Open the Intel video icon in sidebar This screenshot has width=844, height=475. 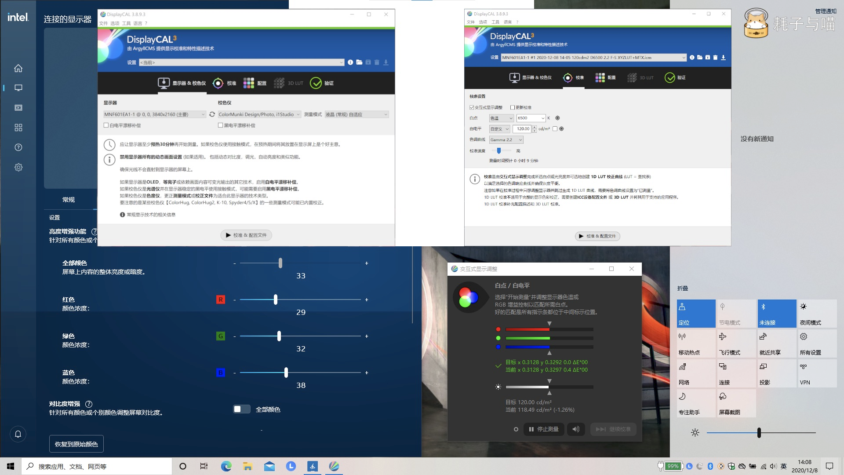(18, 108)
